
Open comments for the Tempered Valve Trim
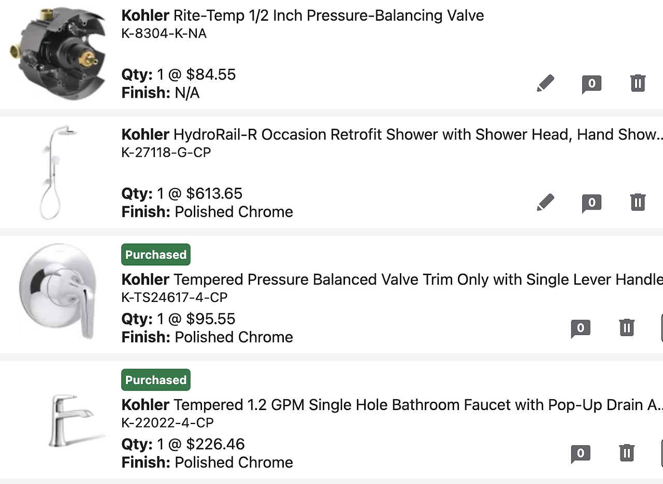tap(580, 328)
